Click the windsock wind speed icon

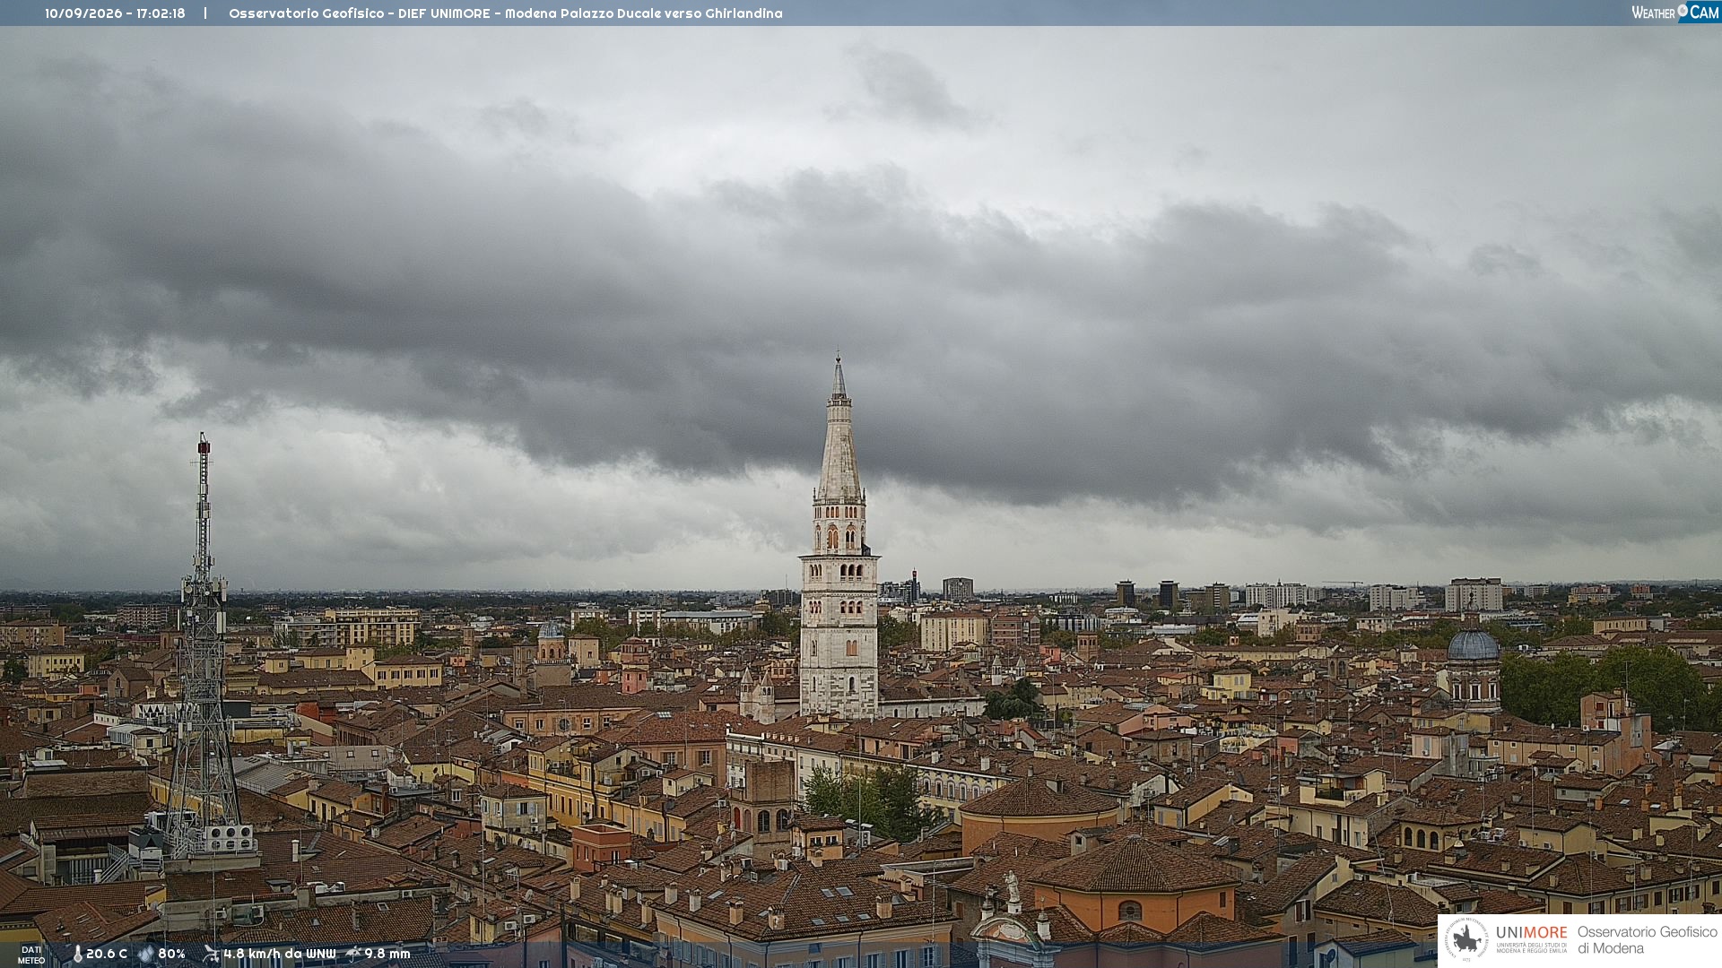[x=211, y=954]
